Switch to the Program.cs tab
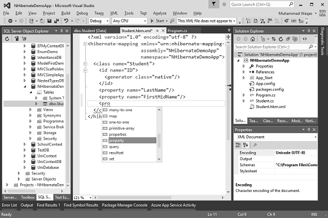The width and height of the screenshot is (328, 218). (177, 31)
